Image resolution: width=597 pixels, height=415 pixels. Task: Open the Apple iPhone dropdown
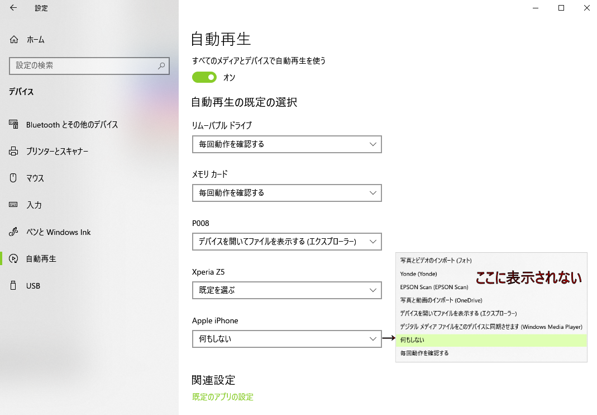coord(286,339)
